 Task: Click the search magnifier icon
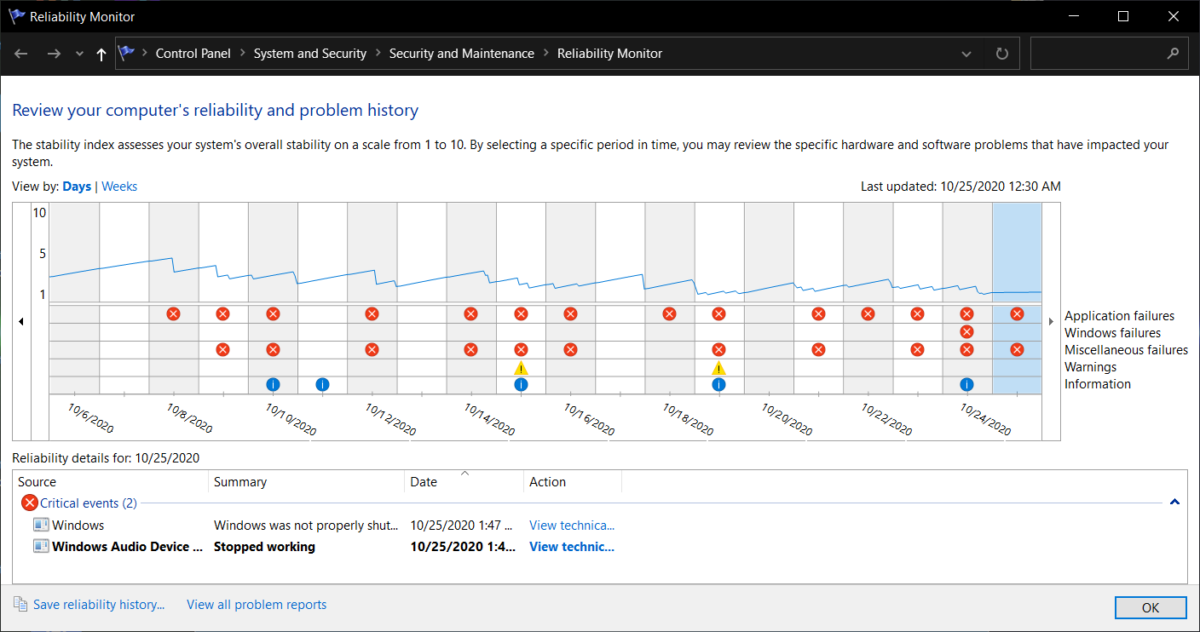(1173, 53)
